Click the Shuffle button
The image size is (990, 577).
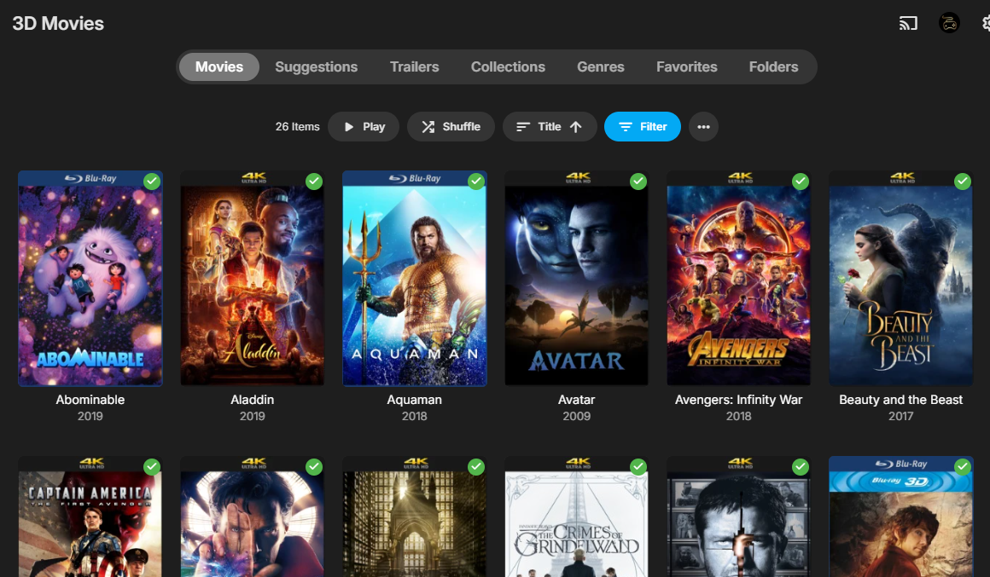[451, 127]
